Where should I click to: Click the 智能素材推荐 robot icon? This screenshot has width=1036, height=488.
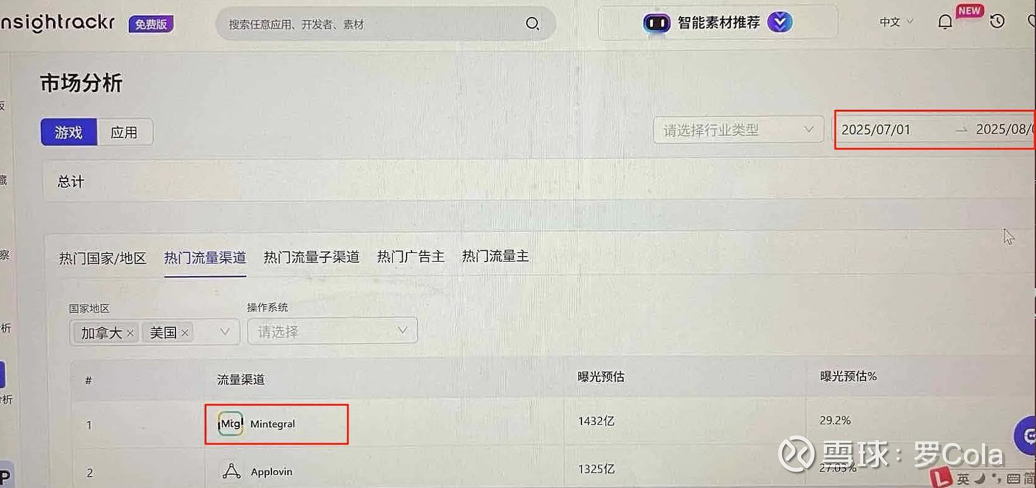coord(657,23)
